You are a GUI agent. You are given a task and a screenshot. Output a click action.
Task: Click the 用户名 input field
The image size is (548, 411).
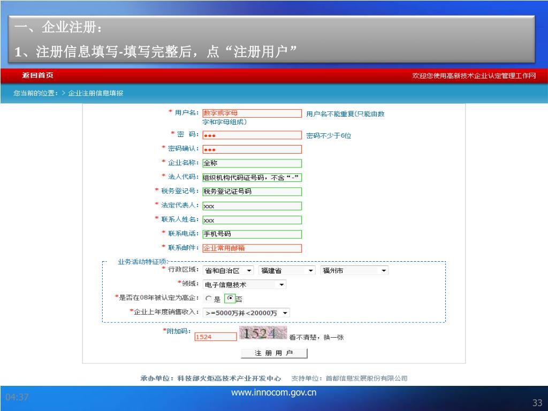tap(252, 113)
